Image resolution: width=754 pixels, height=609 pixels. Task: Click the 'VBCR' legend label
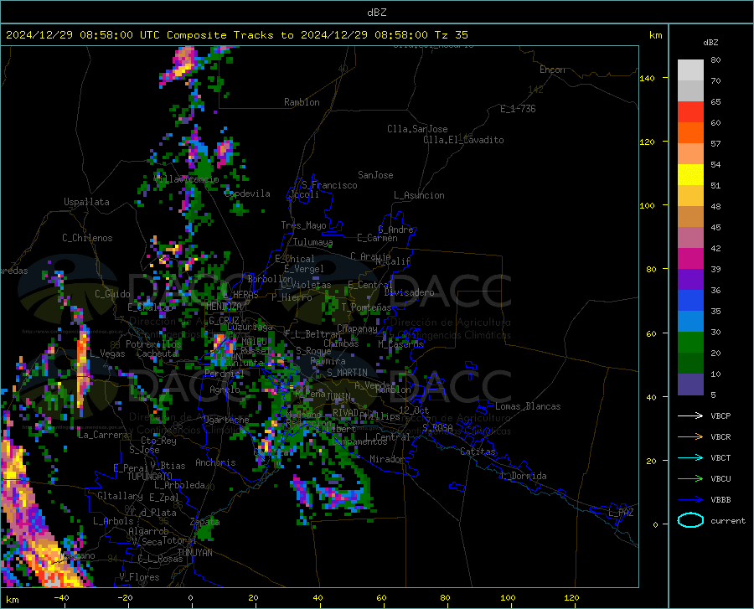tap(720, 437)
